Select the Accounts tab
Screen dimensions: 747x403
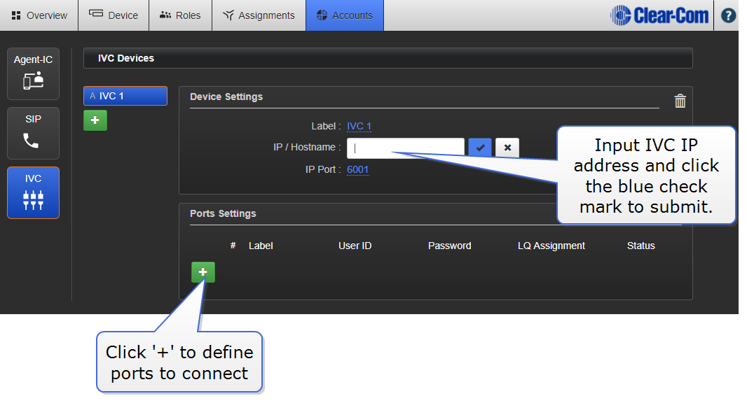tap(344, 15)
